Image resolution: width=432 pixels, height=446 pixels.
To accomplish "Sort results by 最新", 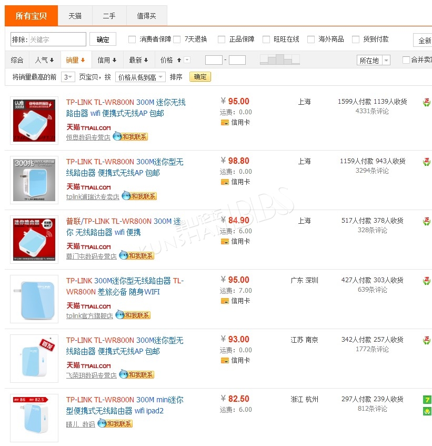I will point(139,60).
